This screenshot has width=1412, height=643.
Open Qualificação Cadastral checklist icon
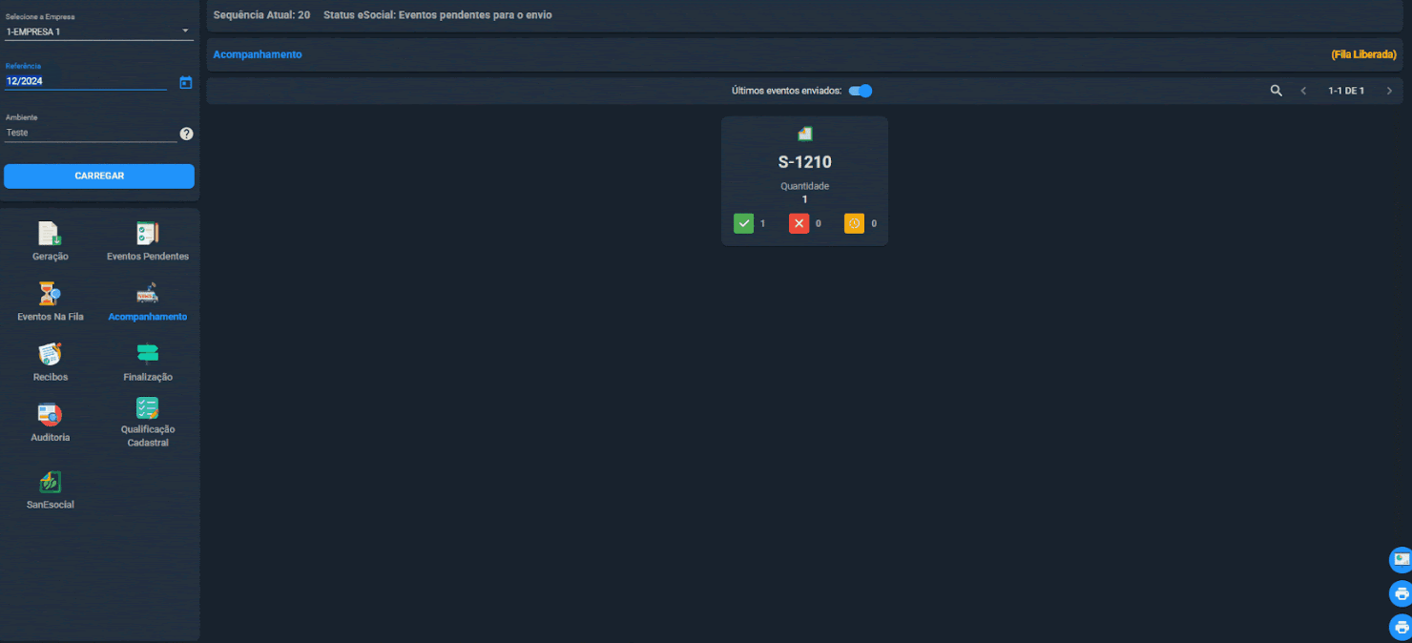tap(148, 408)
